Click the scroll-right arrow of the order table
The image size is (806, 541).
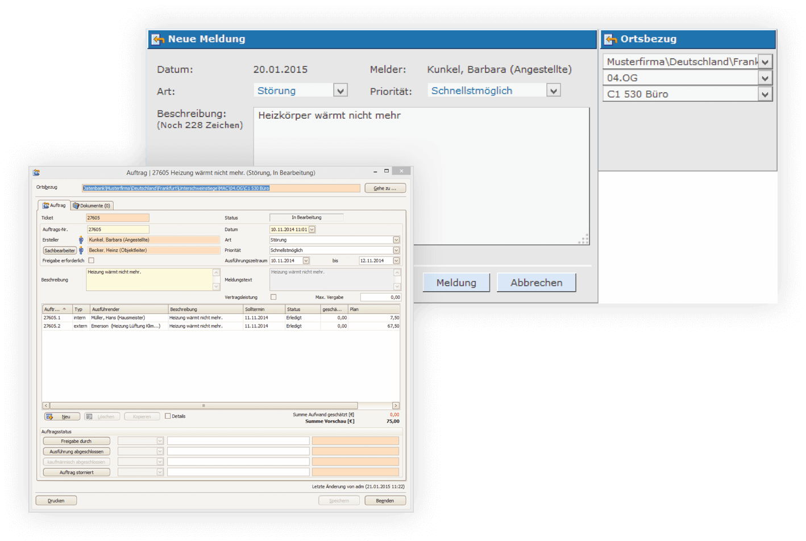coord(396,406)
